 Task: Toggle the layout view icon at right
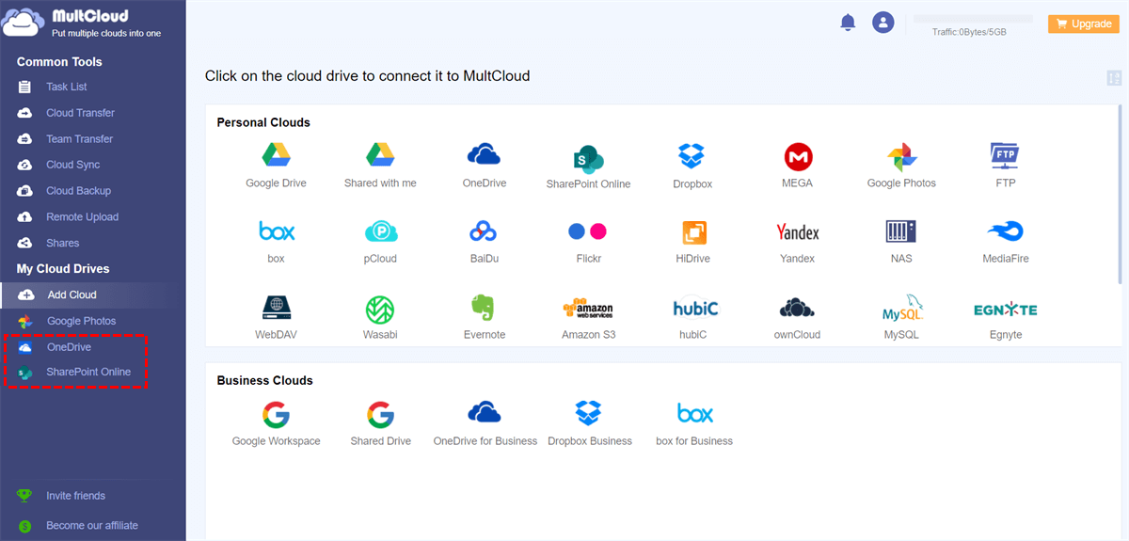coord(1114,78)
